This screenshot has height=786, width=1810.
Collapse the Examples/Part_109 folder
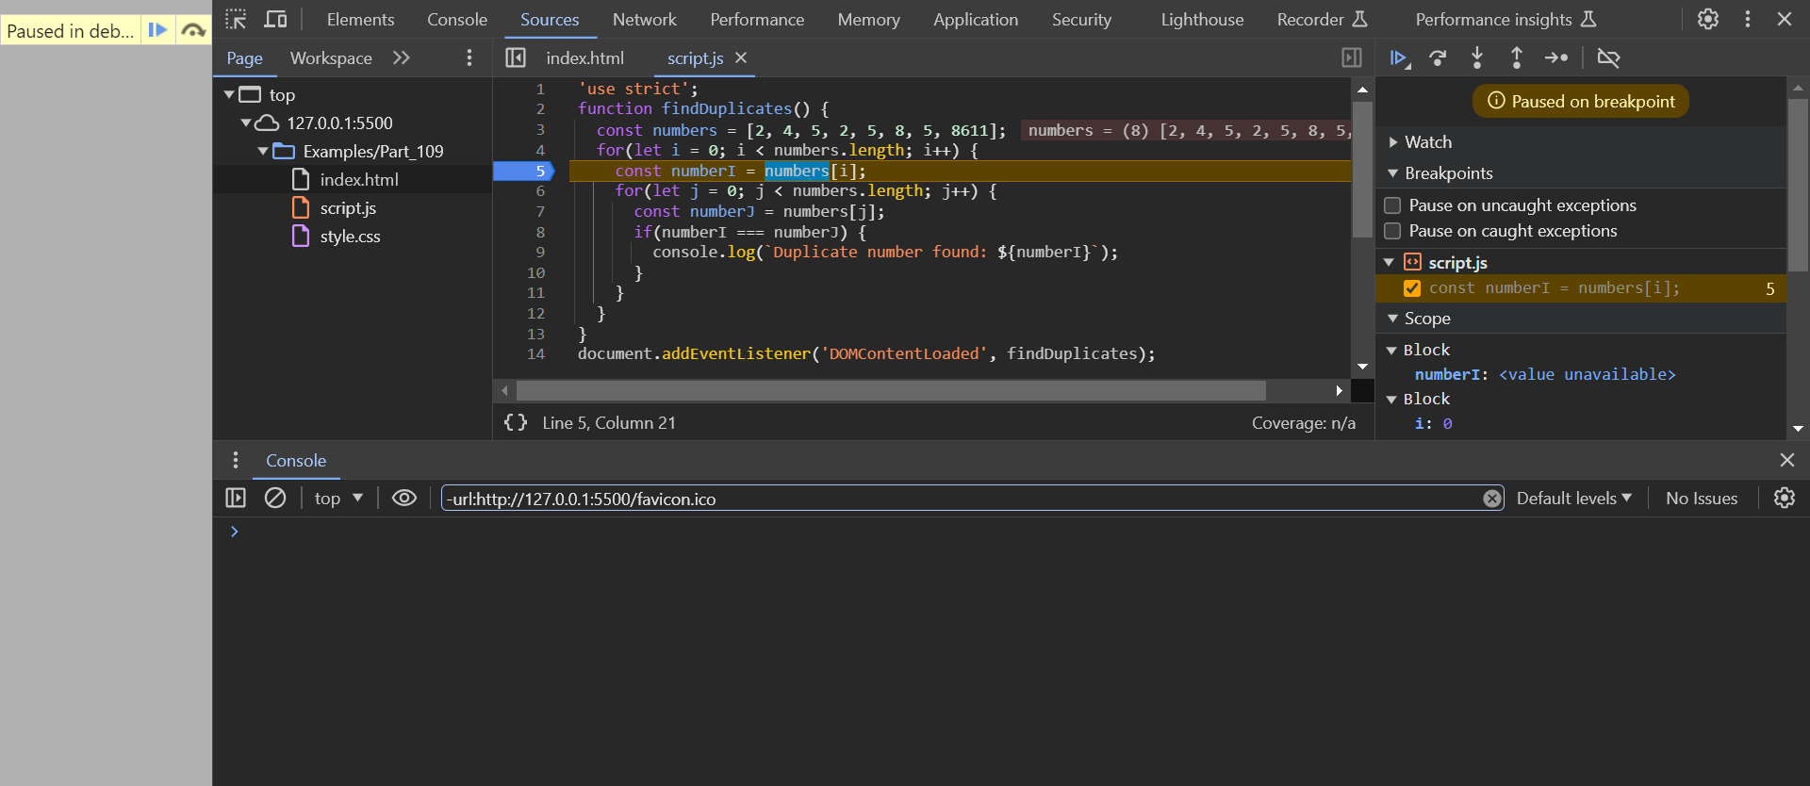coord(263,152)
